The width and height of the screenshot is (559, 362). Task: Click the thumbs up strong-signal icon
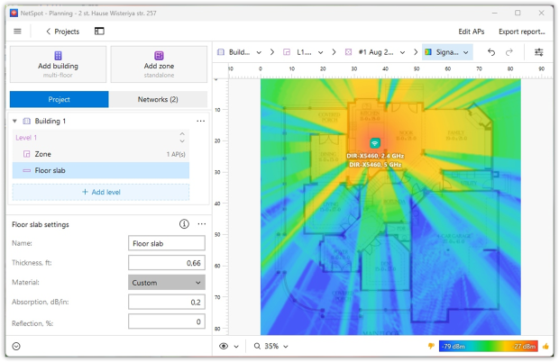(545, 346)
